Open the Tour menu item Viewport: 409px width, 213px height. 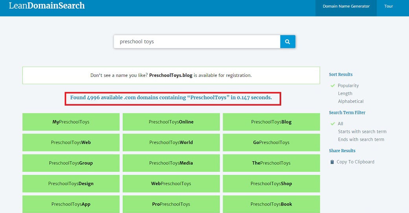389,6
